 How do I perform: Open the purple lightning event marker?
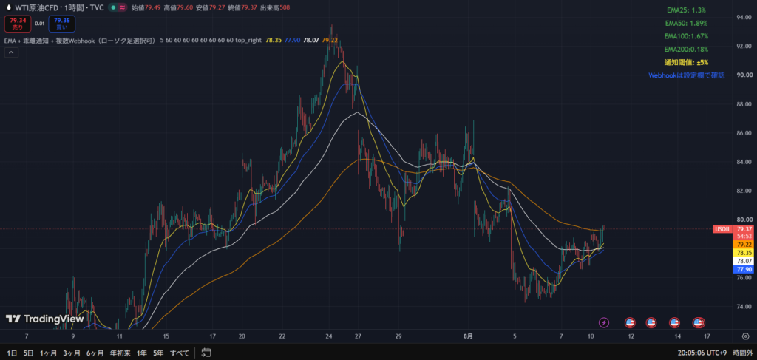[604, 322]
